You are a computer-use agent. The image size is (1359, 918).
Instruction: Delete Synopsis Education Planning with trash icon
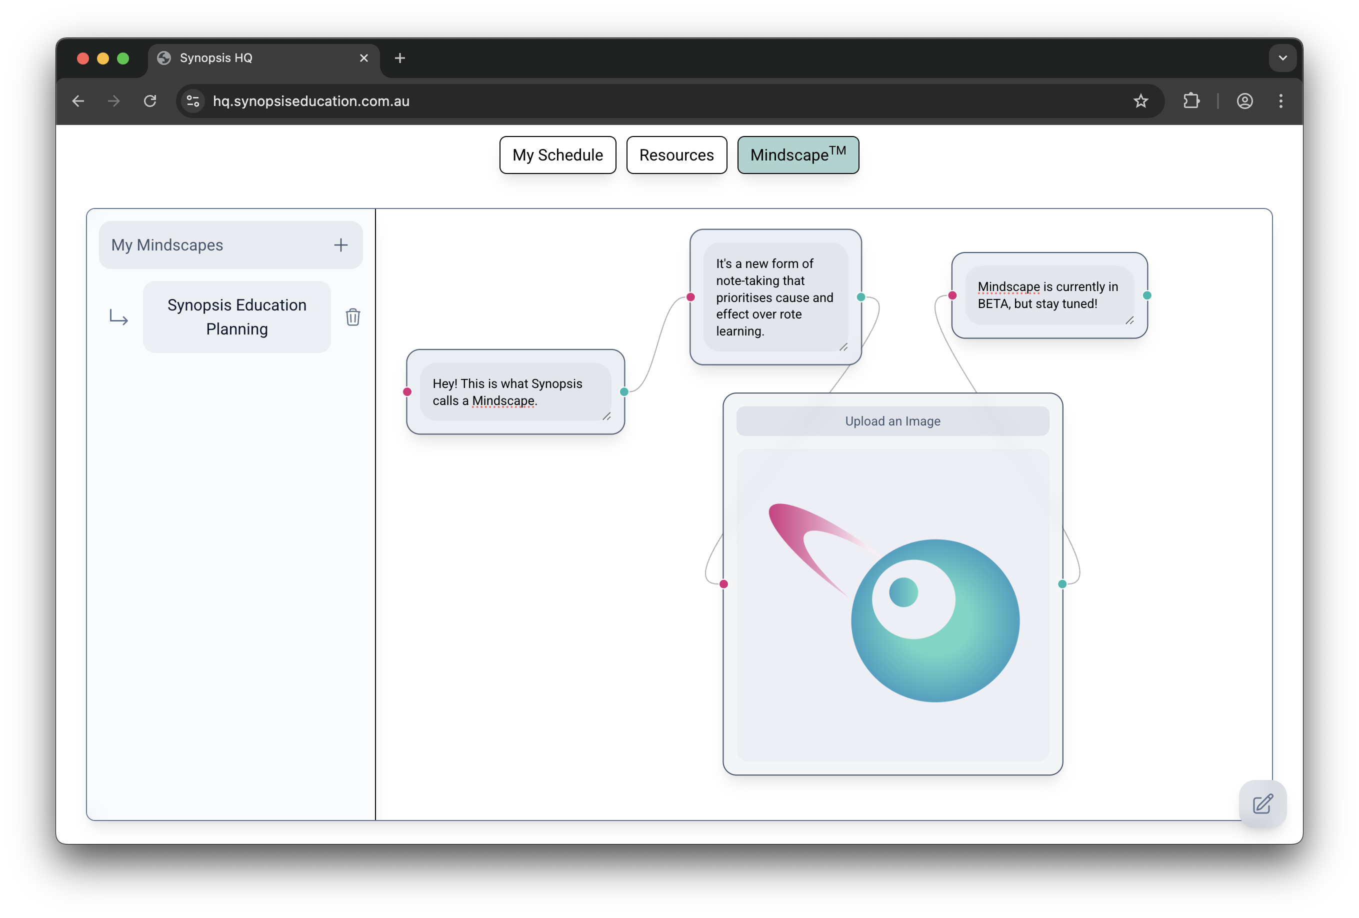tap(352, 317)
